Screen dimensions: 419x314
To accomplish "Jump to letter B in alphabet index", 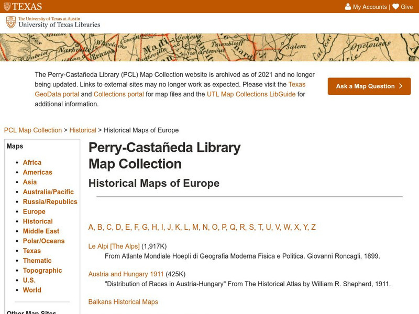I will click(x=100, y=227).
